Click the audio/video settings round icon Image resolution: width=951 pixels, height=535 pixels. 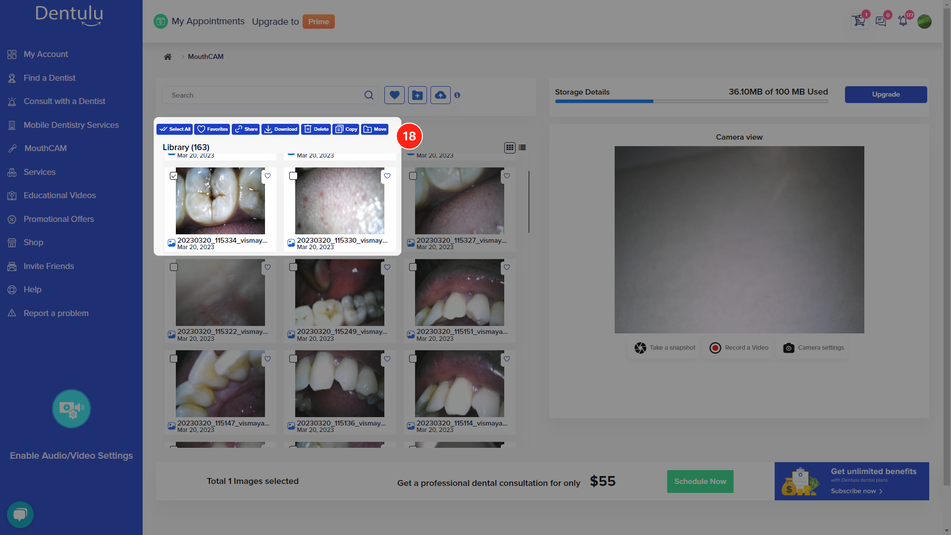pyautogui.click(x=71, y=409)
